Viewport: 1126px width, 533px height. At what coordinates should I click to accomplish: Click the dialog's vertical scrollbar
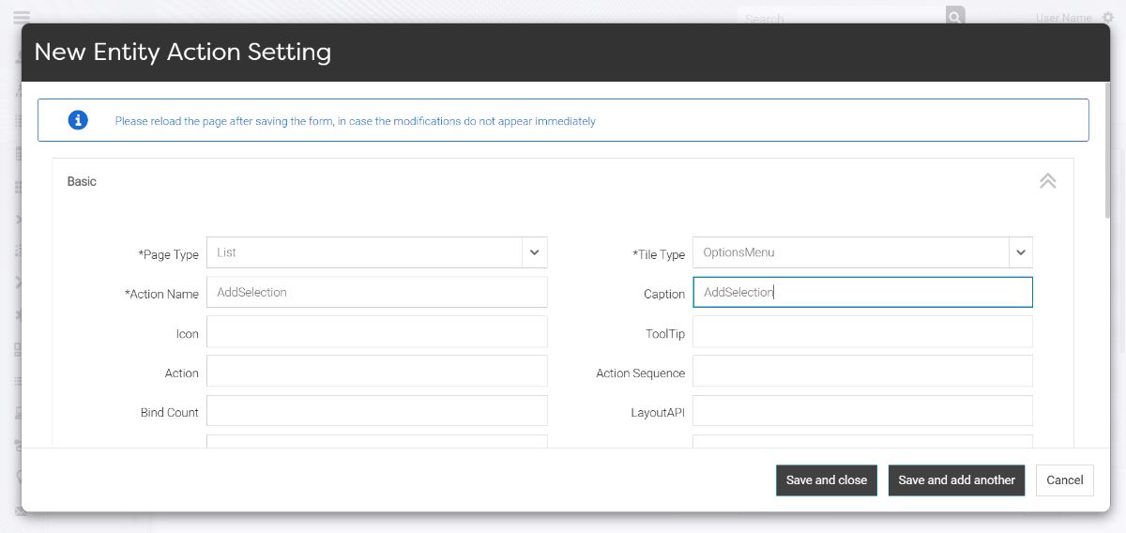tap(1107, 150)
